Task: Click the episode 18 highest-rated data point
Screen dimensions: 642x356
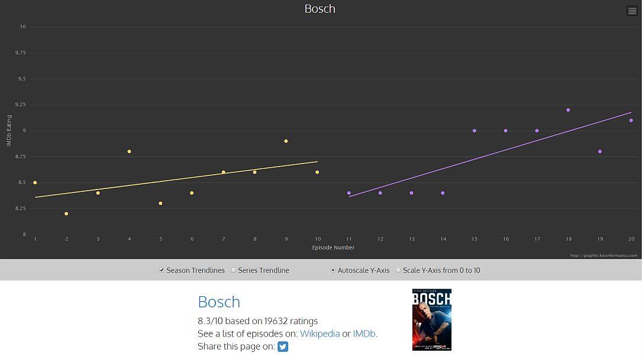Action: coord(568,110)
